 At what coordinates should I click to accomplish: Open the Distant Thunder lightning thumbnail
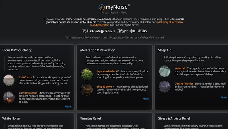click(x=164, y=87)
